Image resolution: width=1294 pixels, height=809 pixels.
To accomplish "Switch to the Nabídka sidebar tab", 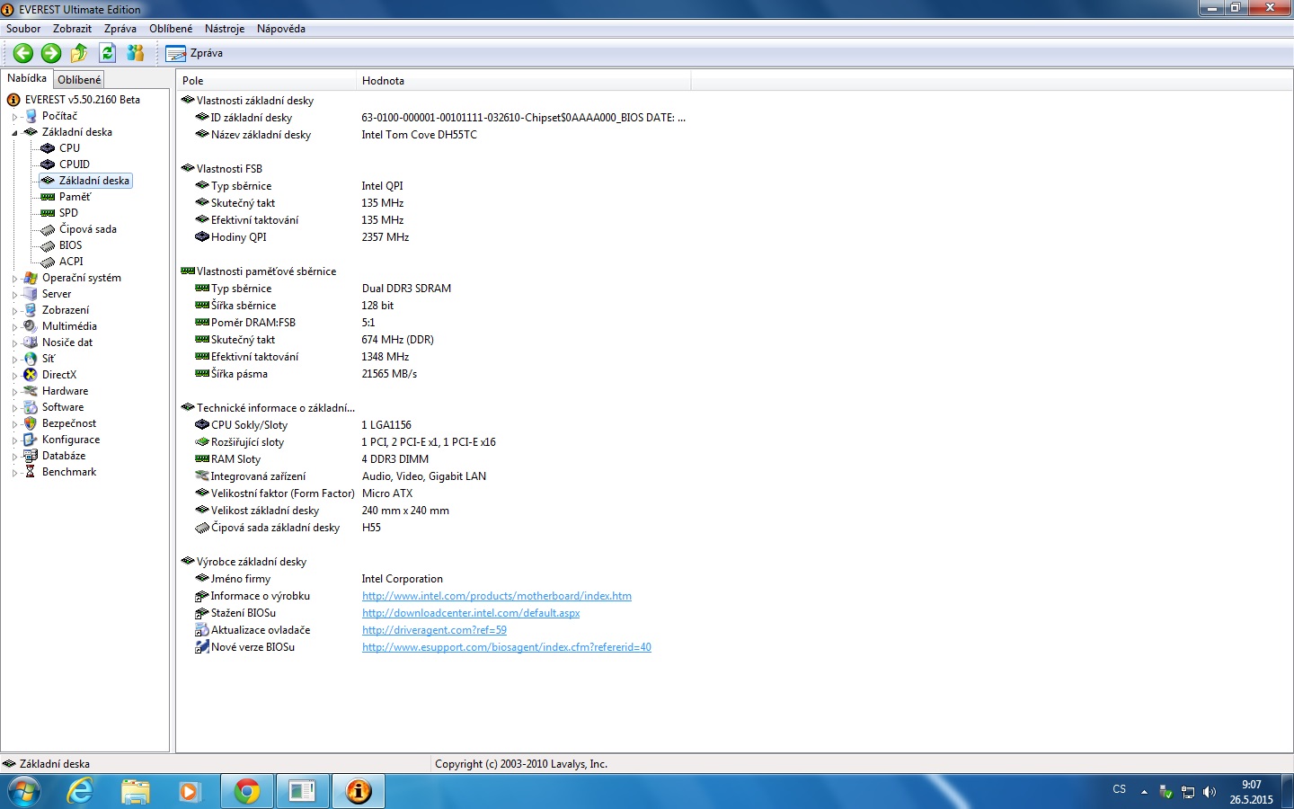I will click(x=27, y=78).
